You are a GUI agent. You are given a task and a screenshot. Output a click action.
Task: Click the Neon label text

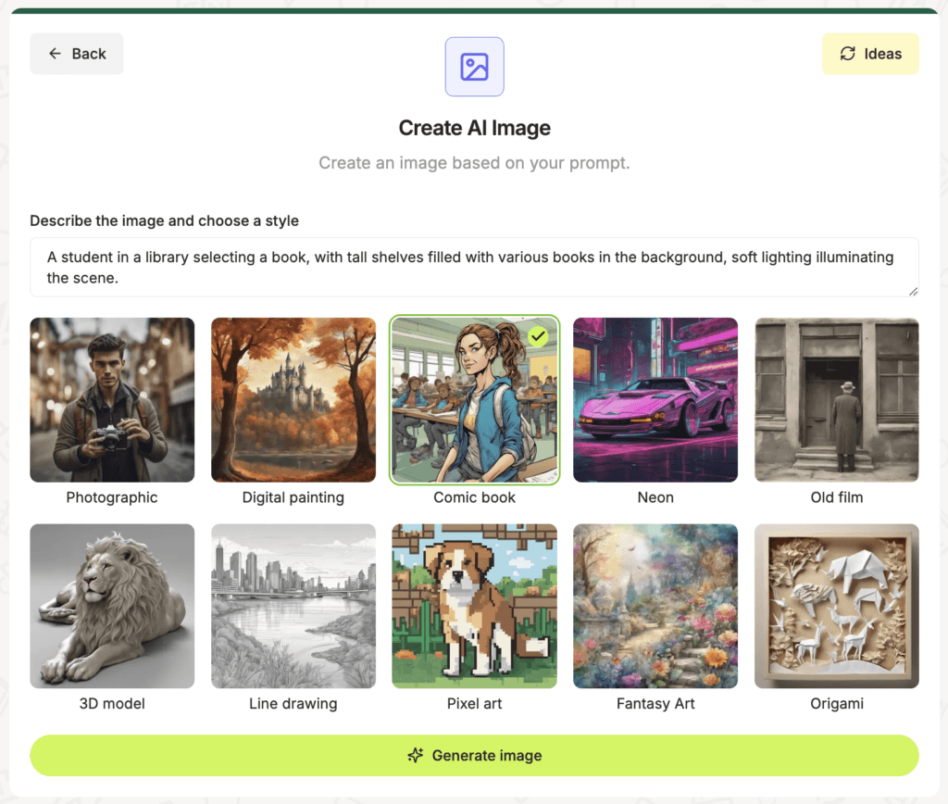pos(655,497)
